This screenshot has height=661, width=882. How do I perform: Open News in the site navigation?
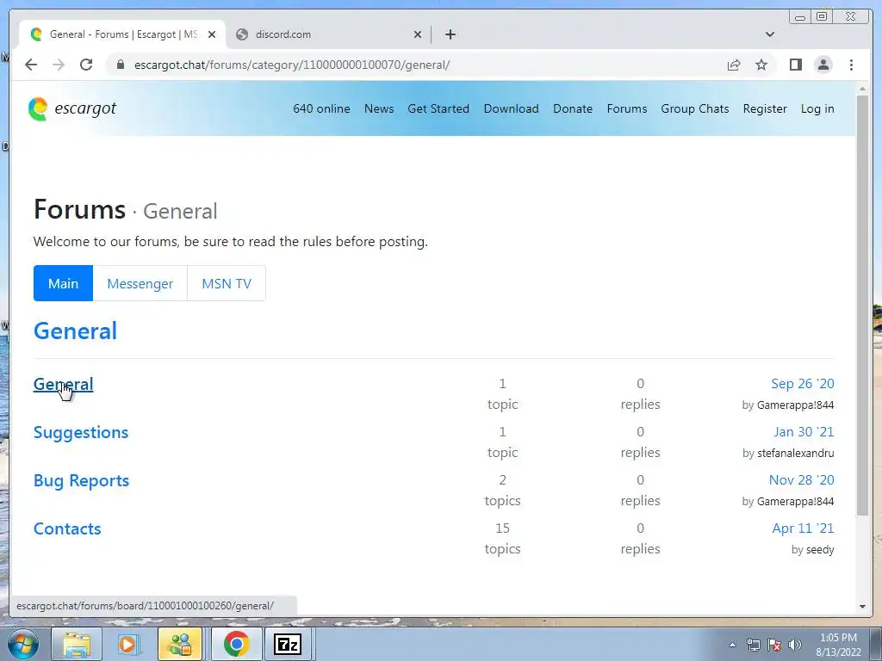coord(379,109)
